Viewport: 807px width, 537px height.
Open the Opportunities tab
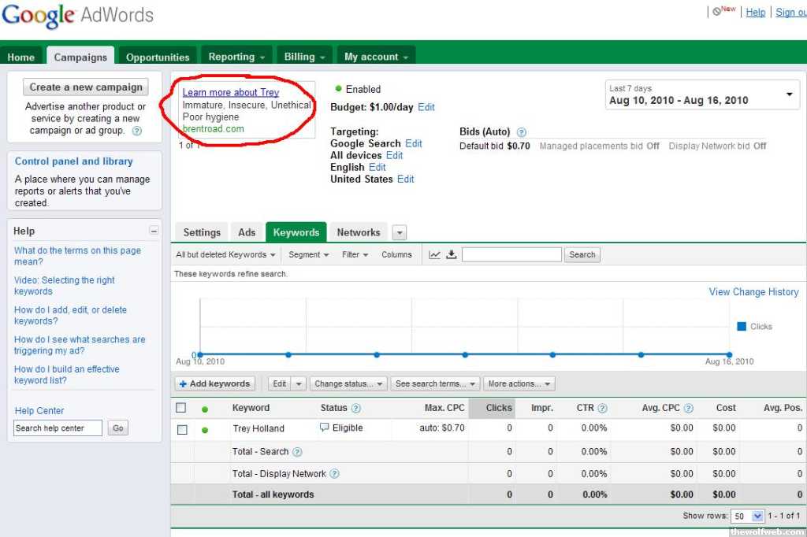click(x=158, y=57)
